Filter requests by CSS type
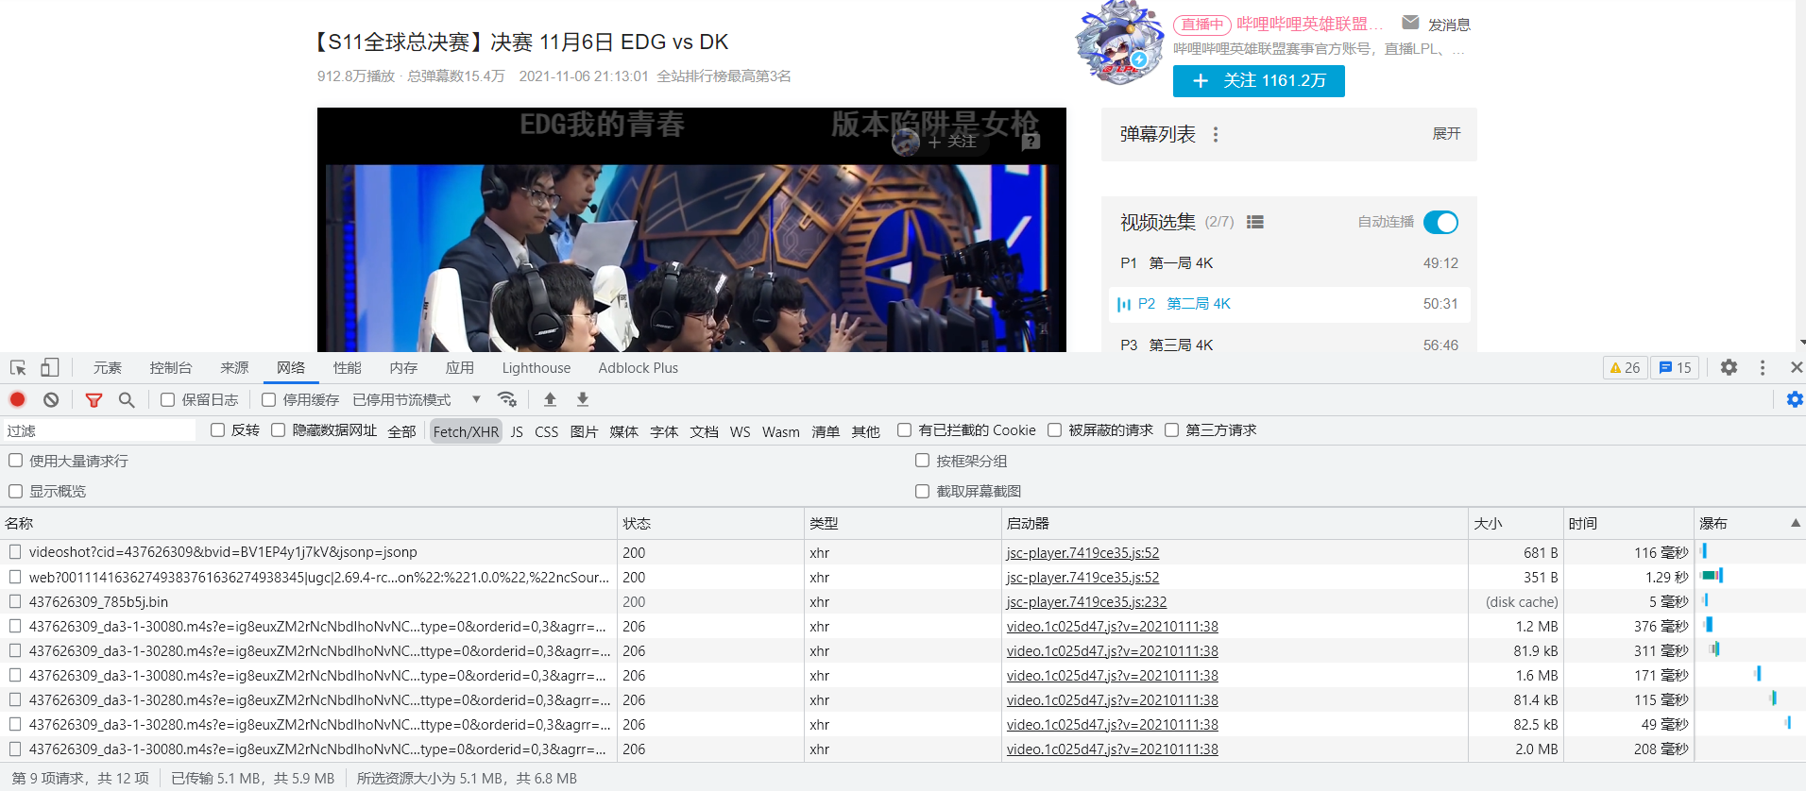Screen dimensions: 1806x791 tap(546, 431)
